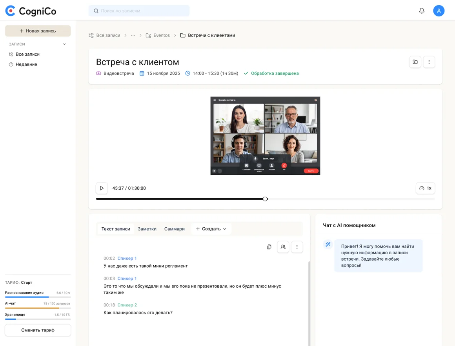Copy the meeting transcript
Viewport: 455px width, 346px height.
click(269, 247)
